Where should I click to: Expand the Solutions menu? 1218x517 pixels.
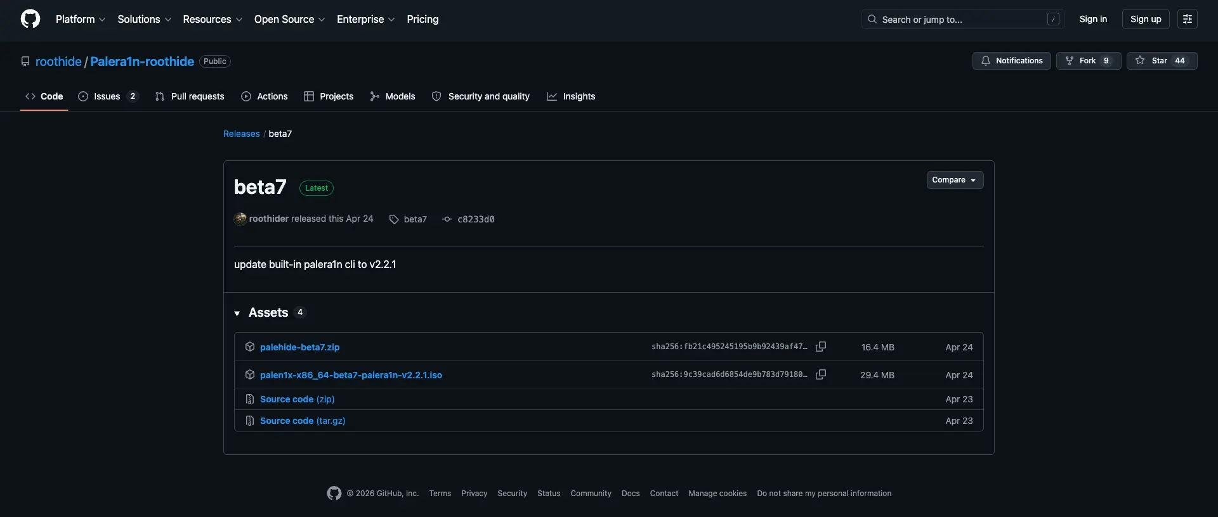(x=144, y=19)
